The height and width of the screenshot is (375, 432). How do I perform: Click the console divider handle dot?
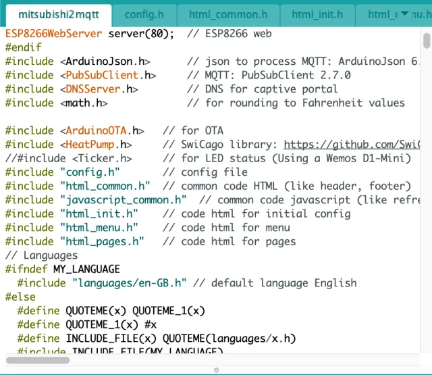click(x=216, y=370)
